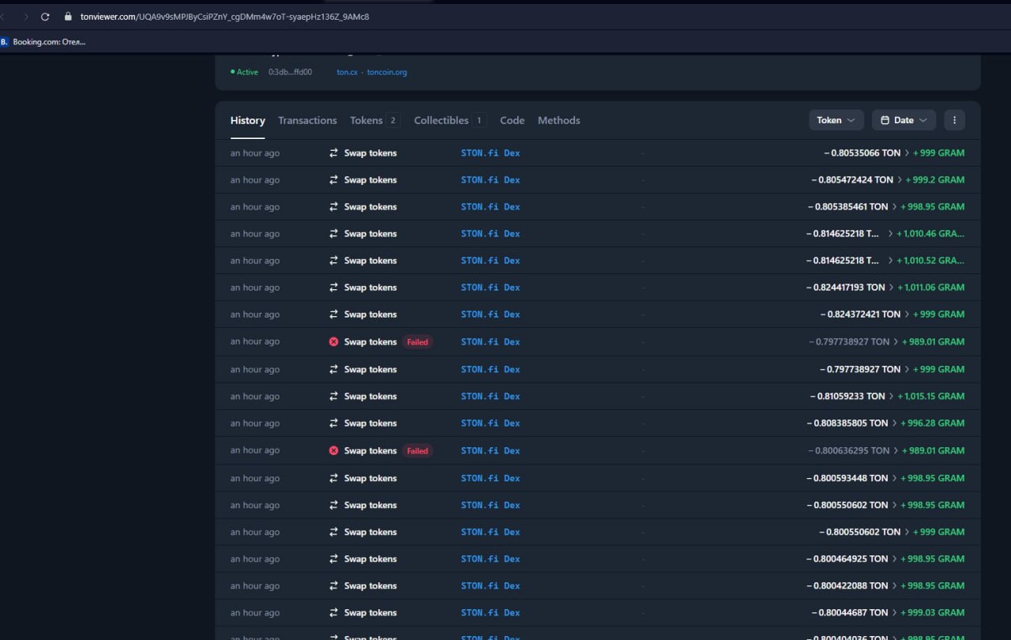Image resolution: width=1011 pixels, height=640 pixels.
Task: Click the browser reload icon
Action: tap(45, 17)
